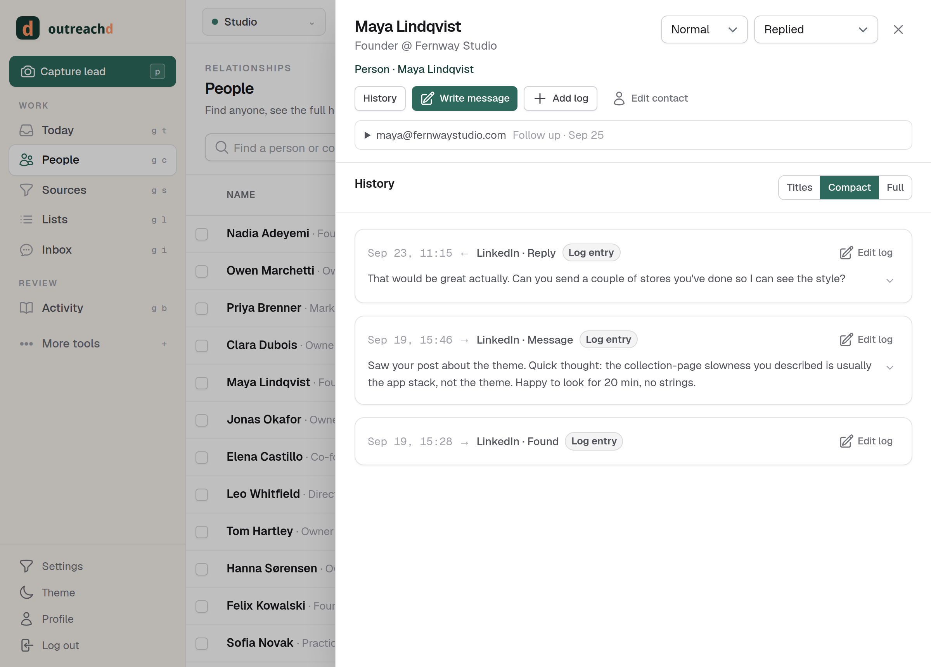The width and height of the screenshot is (931, 667).
Task: Edit log for Sep 19 LinkedIn Found
Action: click(x=866, y=441)
